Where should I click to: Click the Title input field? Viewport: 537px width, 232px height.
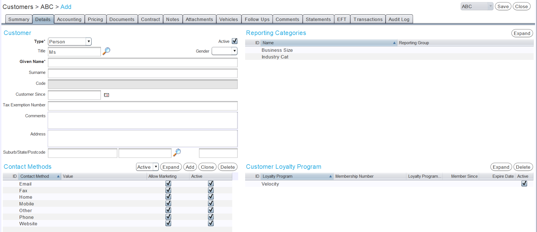pos(74,52)
